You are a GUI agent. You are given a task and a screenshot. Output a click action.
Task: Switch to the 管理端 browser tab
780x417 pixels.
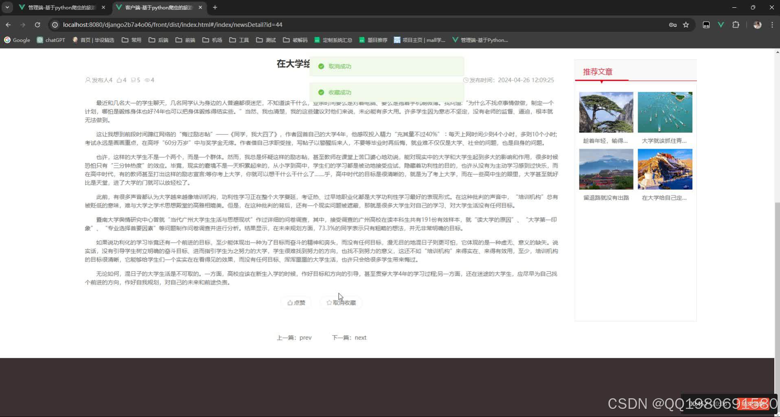(x=57, y=7)
